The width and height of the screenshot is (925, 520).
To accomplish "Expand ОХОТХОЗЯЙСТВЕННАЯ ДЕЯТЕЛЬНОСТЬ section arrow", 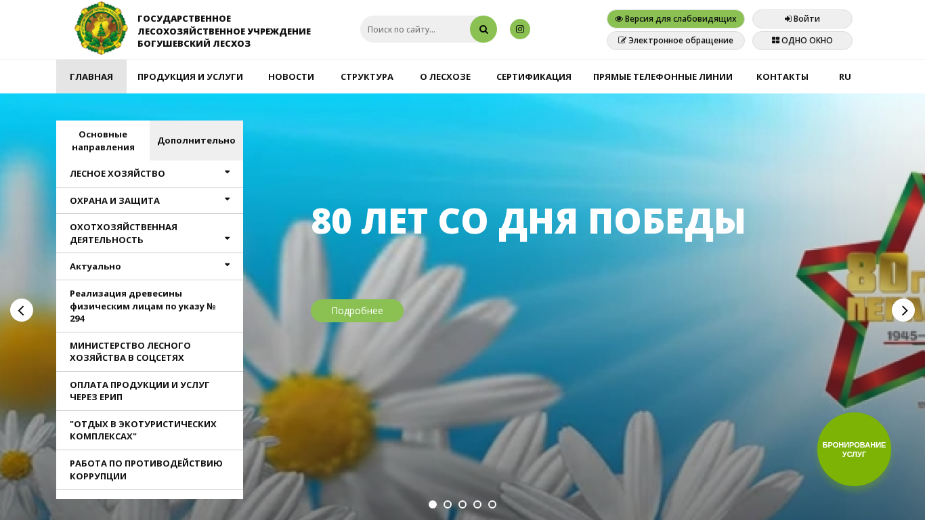I will pos(228,238).
